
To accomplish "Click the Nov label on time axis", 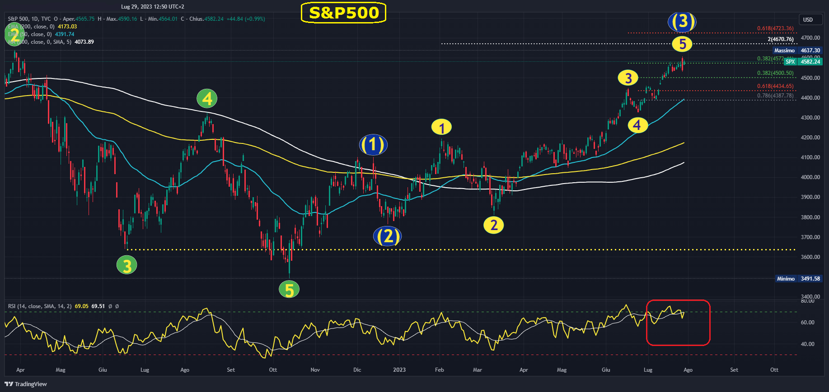I will pyautogui.click(x=315, y=370).
